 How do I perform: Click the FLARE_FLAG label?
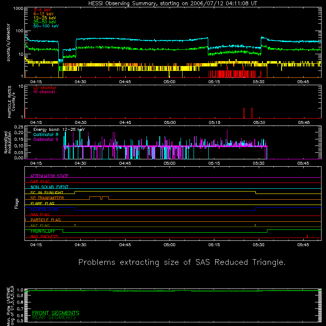point(42,203)
